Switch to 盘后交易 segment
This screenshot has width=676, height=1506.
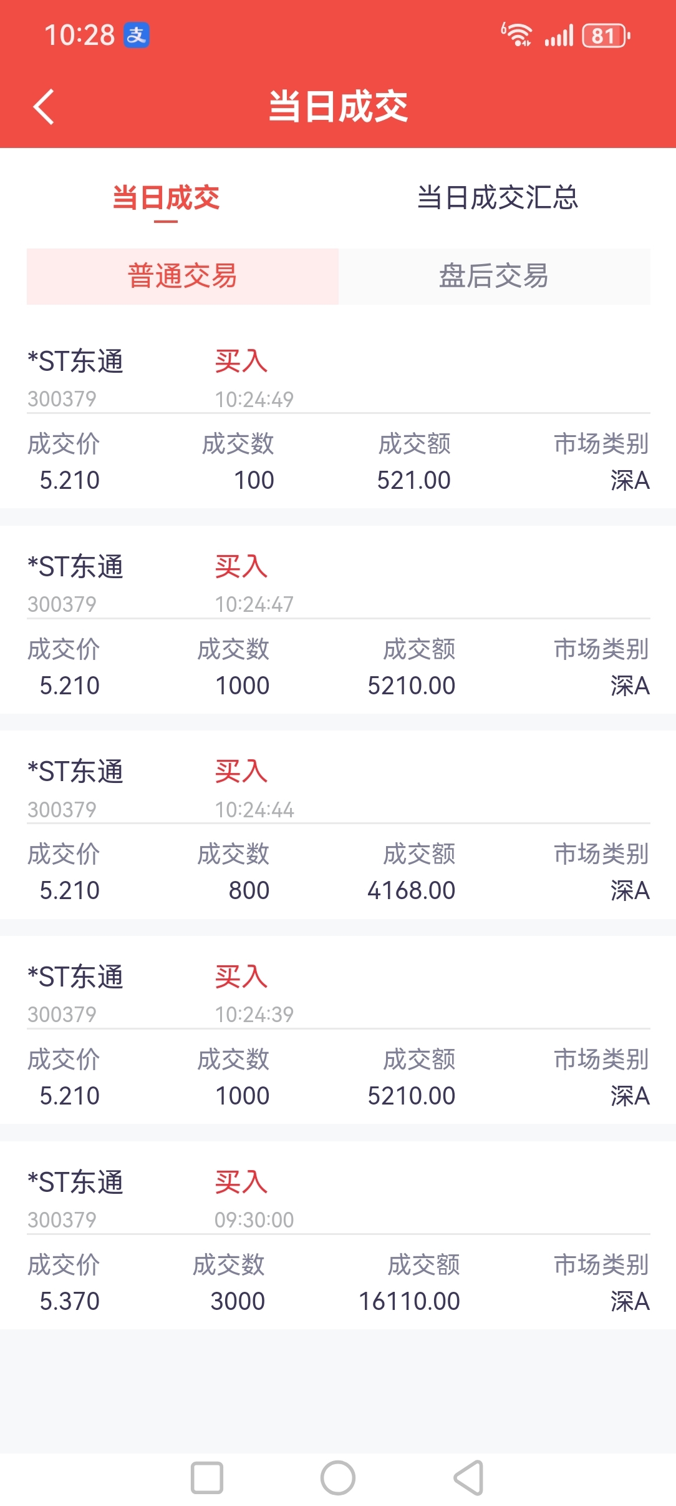[494, 276]
